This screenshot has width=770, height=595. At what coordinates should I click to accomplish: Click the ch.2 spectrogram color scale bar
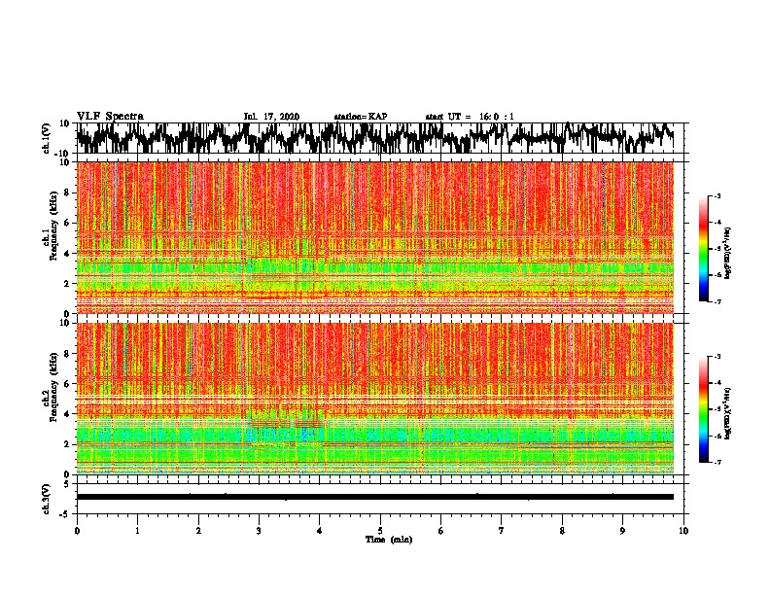(703, 409)
